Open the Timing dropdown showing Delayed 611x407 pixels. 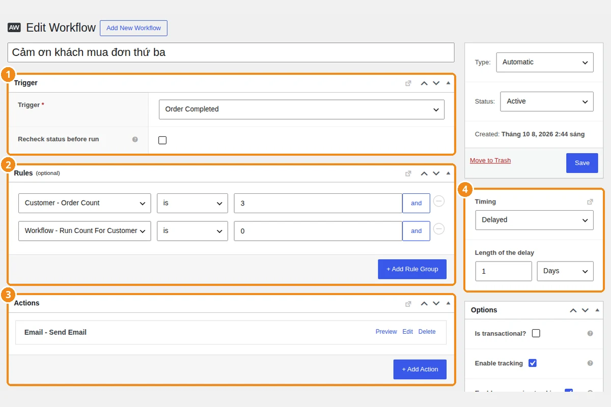coord(534,220)
